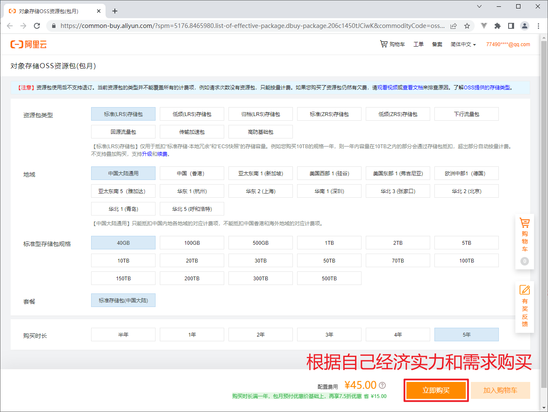Open the extensions puzzle icon

pyautogui.click(x=498, y=26)
